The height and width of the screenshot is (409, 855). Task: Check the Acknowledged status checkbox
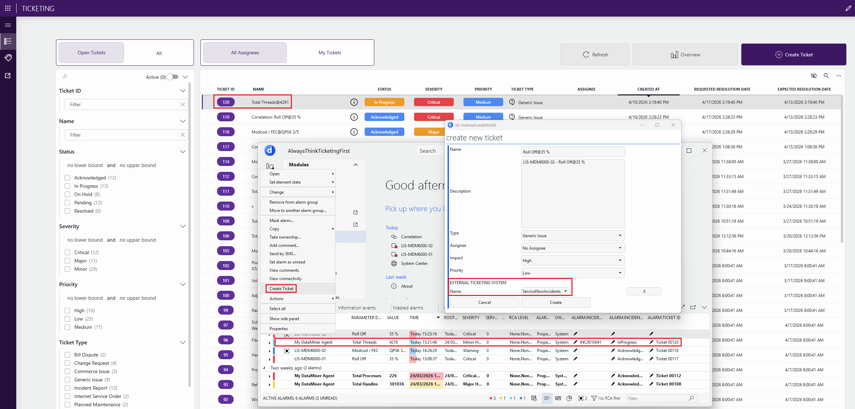coord(67,178)
